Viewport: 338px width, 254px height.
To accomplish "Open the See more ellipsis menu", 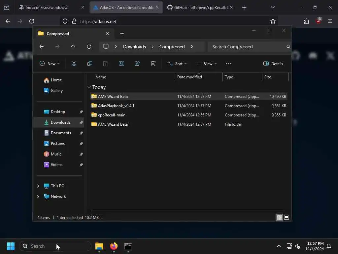I will coord(229,64).
